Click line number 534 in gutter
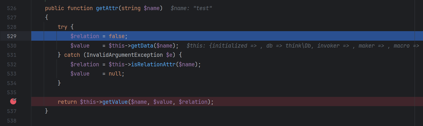 [12, 83]
